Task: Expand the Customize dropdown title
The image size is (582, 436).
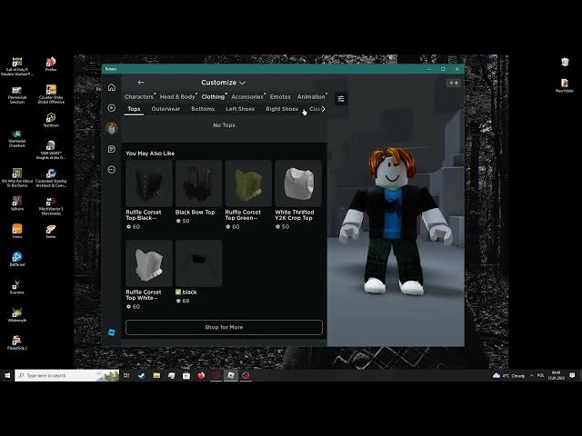Action: [223, 83]
